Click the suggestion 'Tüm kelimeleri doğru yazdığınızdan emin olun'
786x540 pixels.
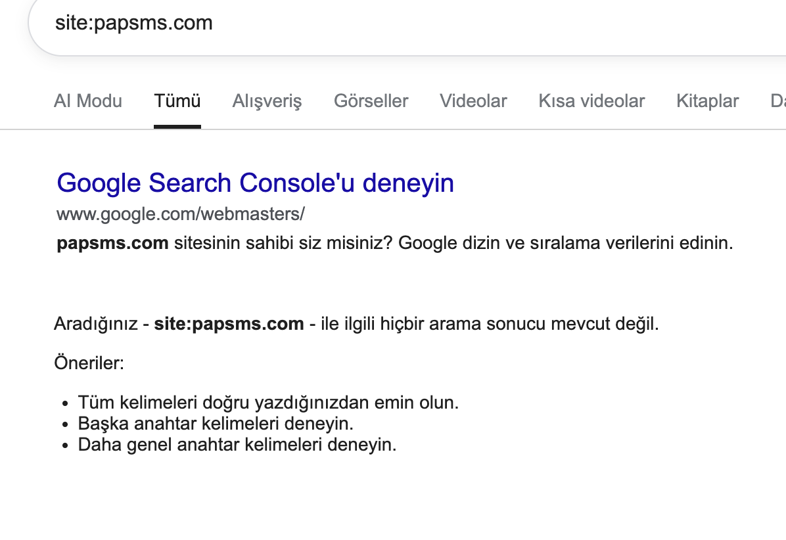[268, 403]
